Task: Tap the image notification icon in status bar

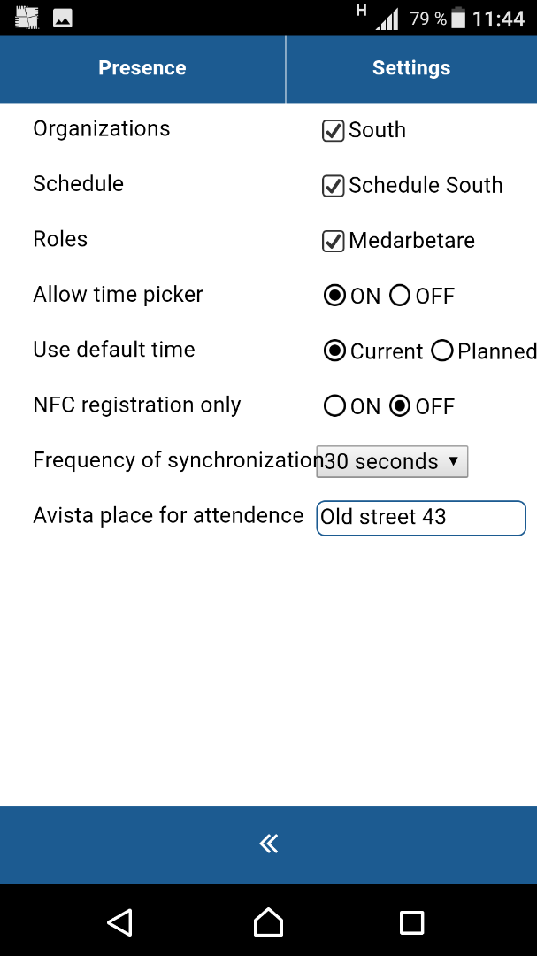Action: pyautogui.click(x=63, y=19)
